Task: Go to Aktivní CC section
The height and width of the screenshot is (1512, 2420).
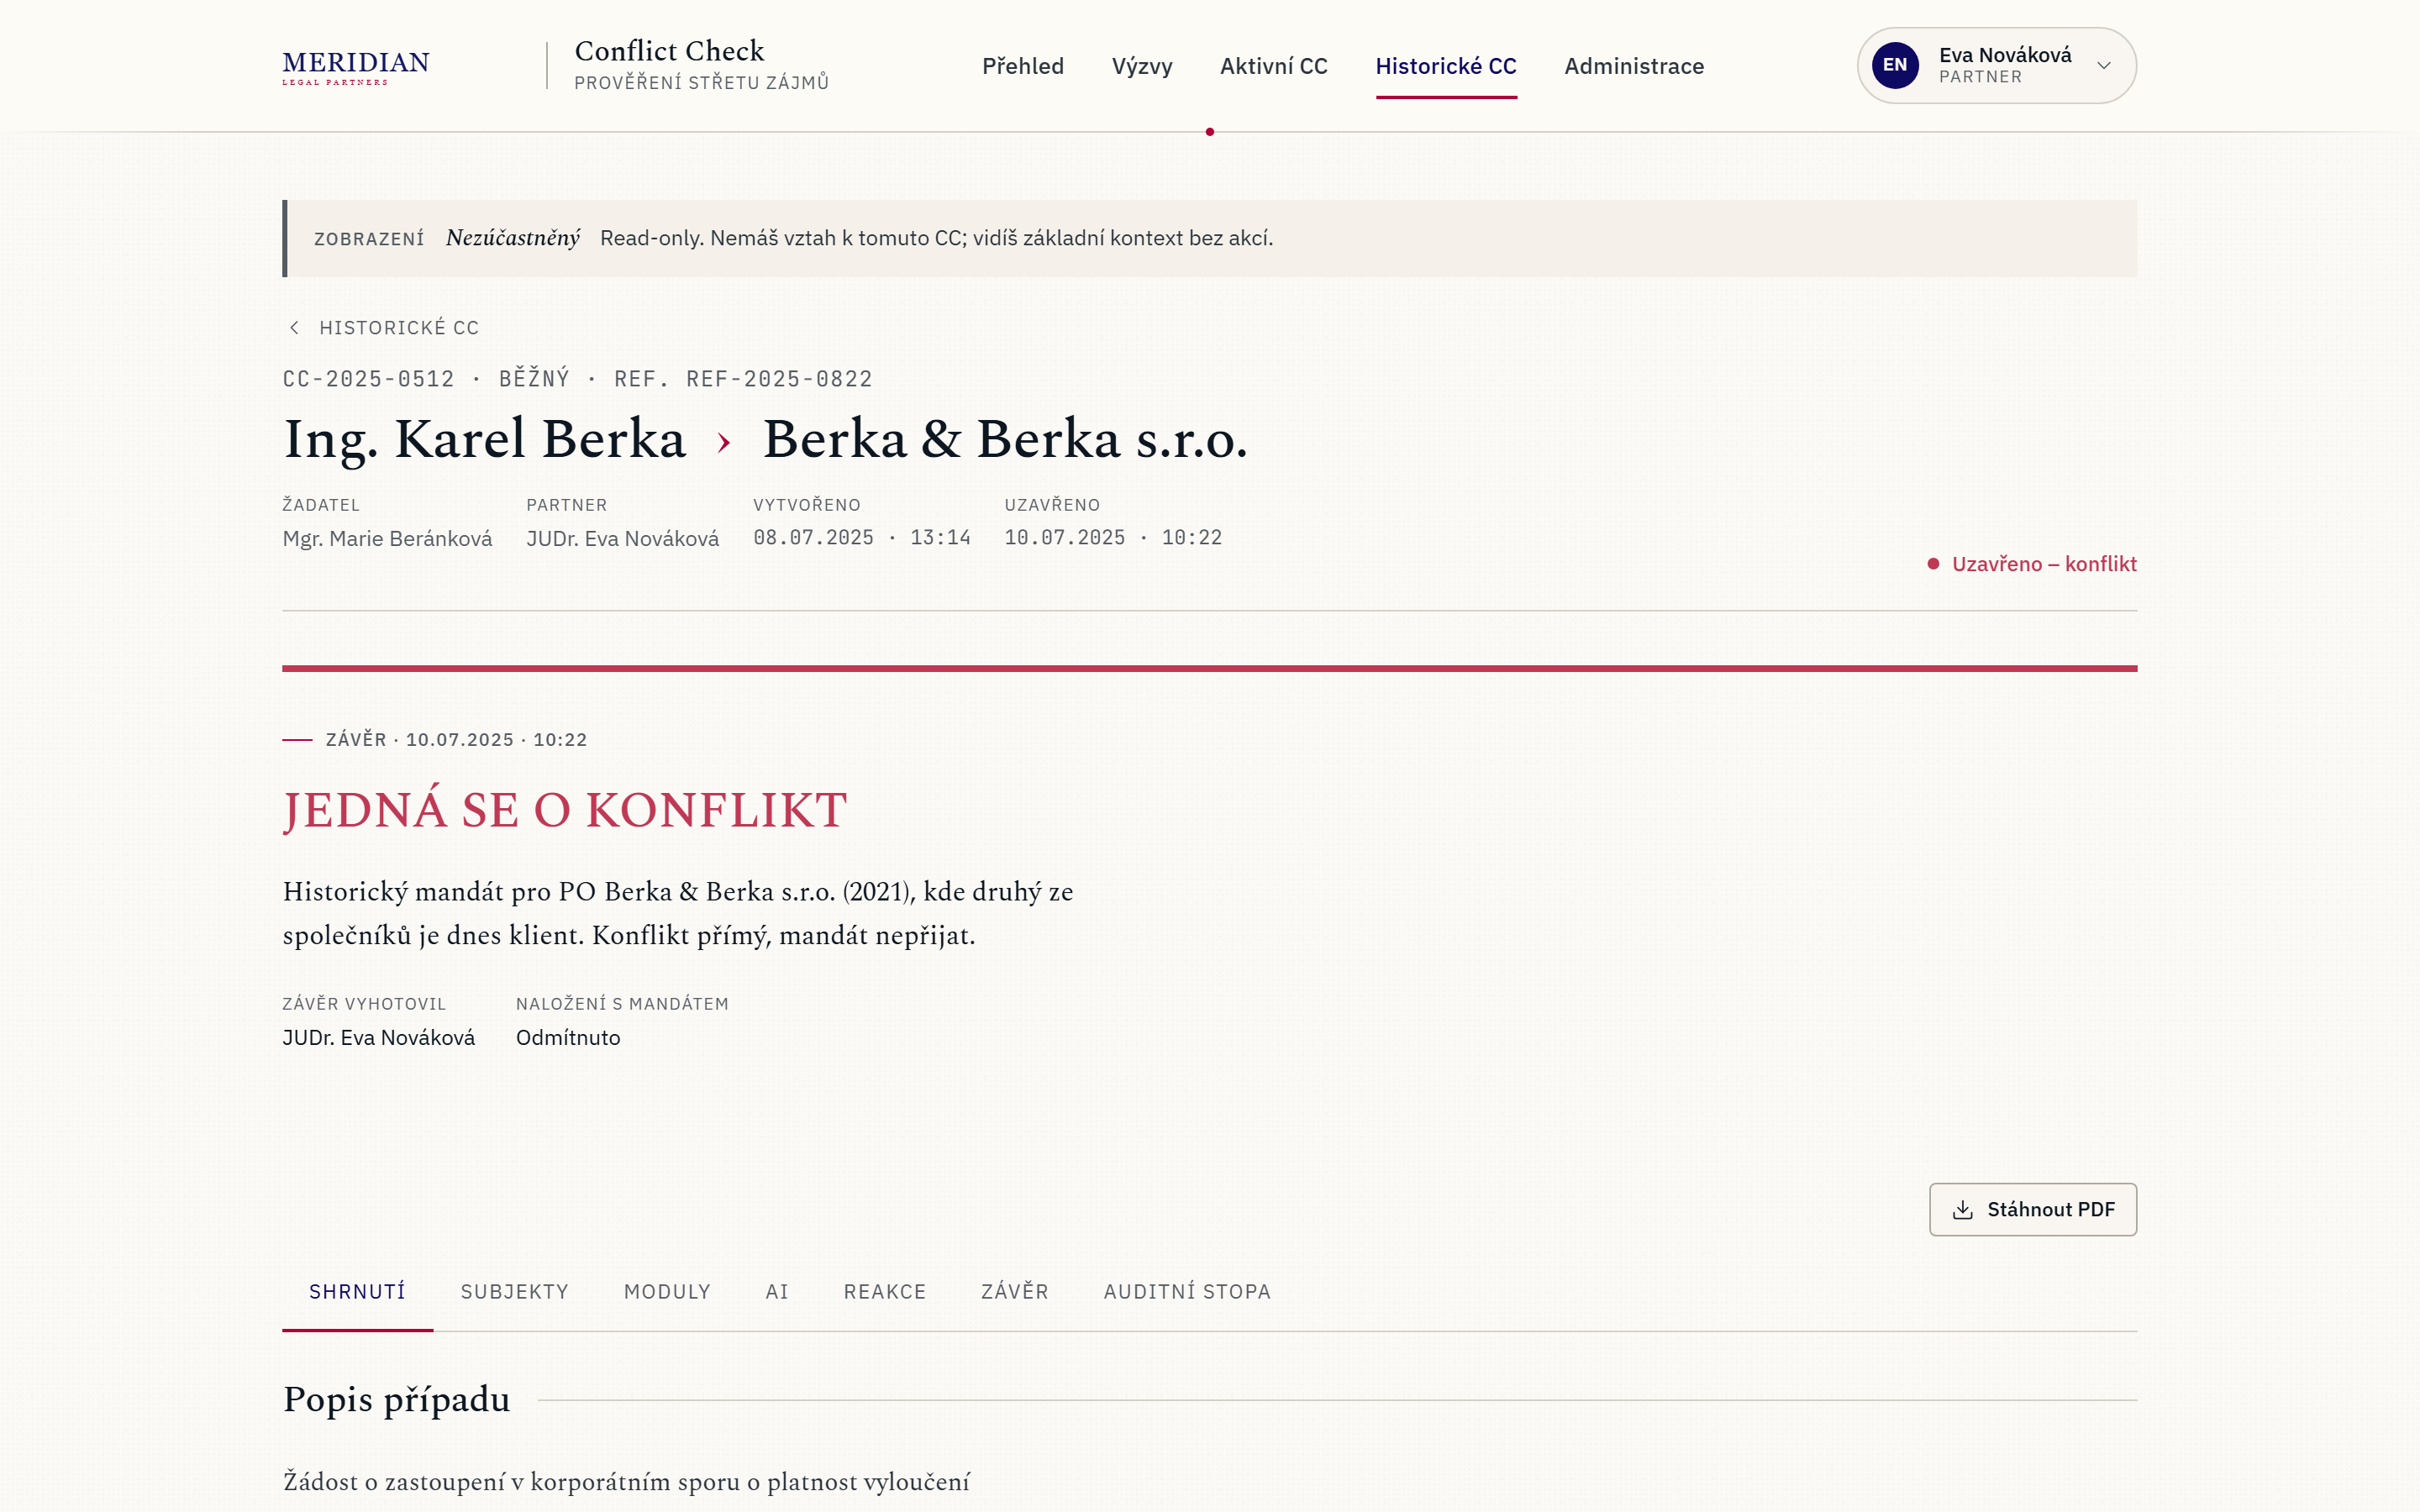Action: coord(1273,66)
